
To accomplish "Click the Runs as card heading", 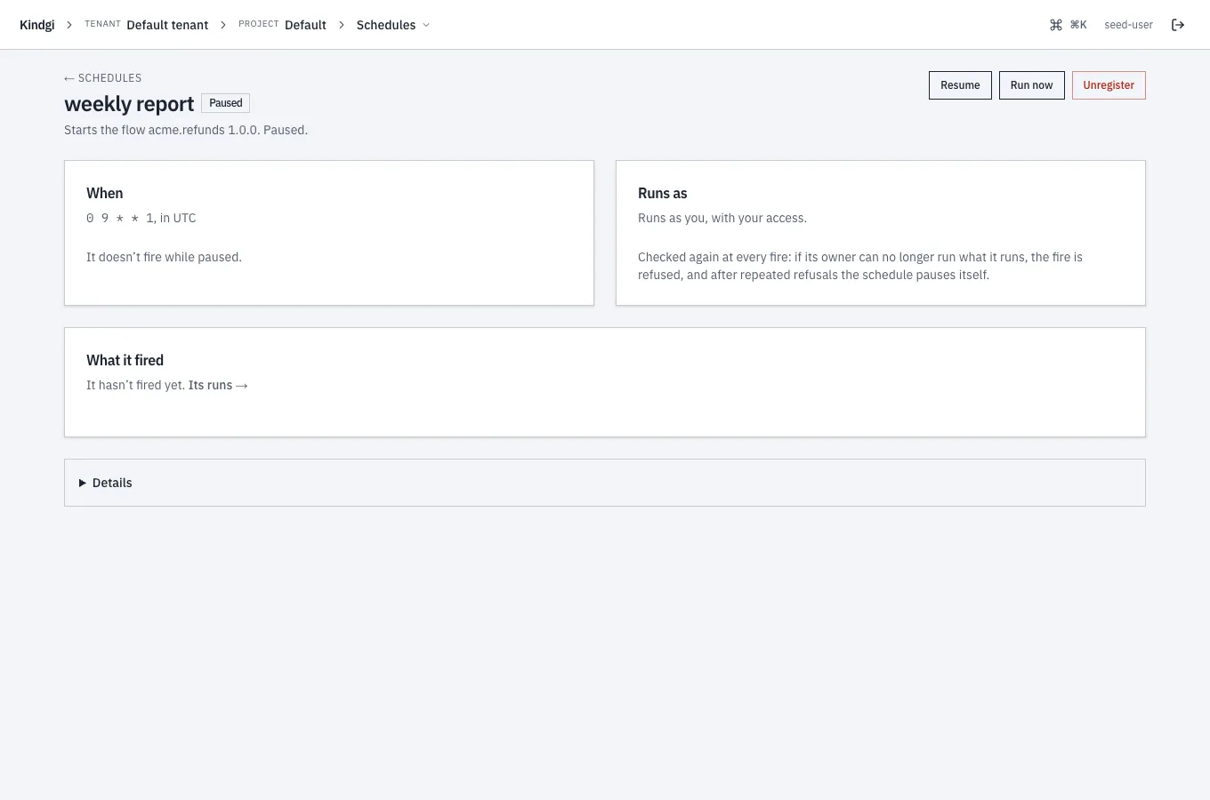I will click(663, 193).
